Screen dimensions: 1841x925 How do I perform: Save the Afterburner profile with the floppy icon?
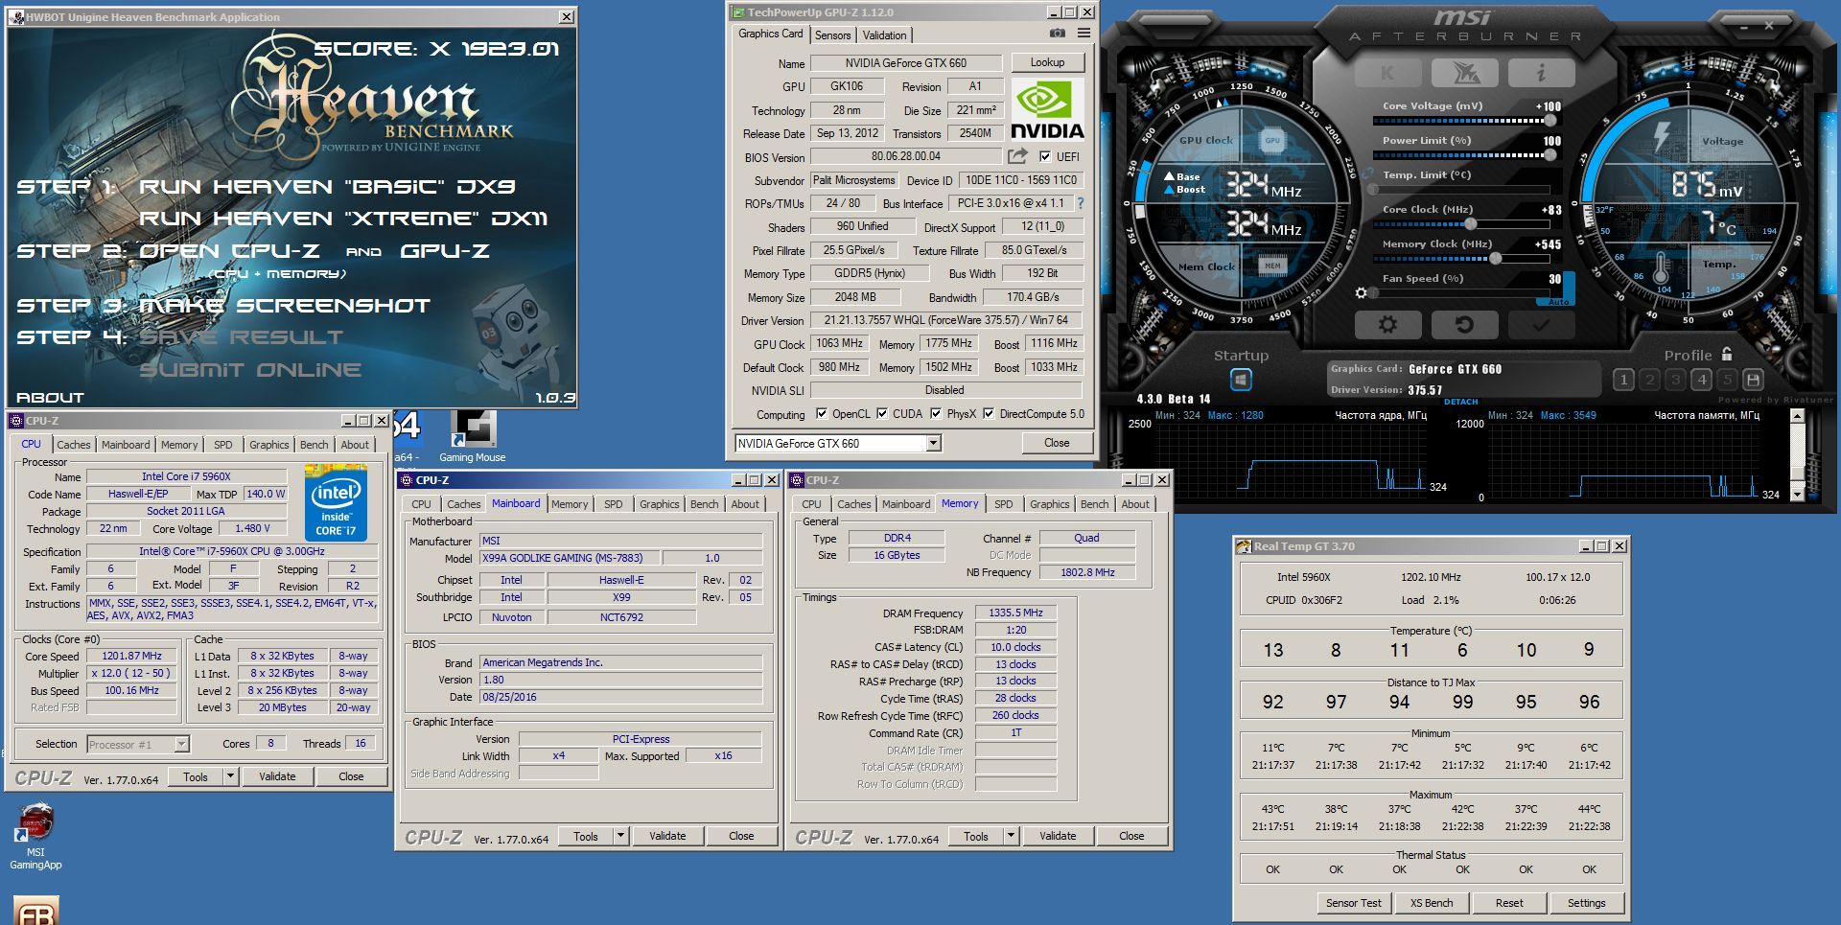[1753, 380]
